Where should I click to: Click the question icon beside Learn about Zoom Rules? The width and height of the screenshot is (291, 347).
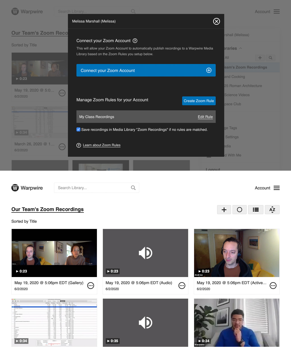(x=79, y=145)
